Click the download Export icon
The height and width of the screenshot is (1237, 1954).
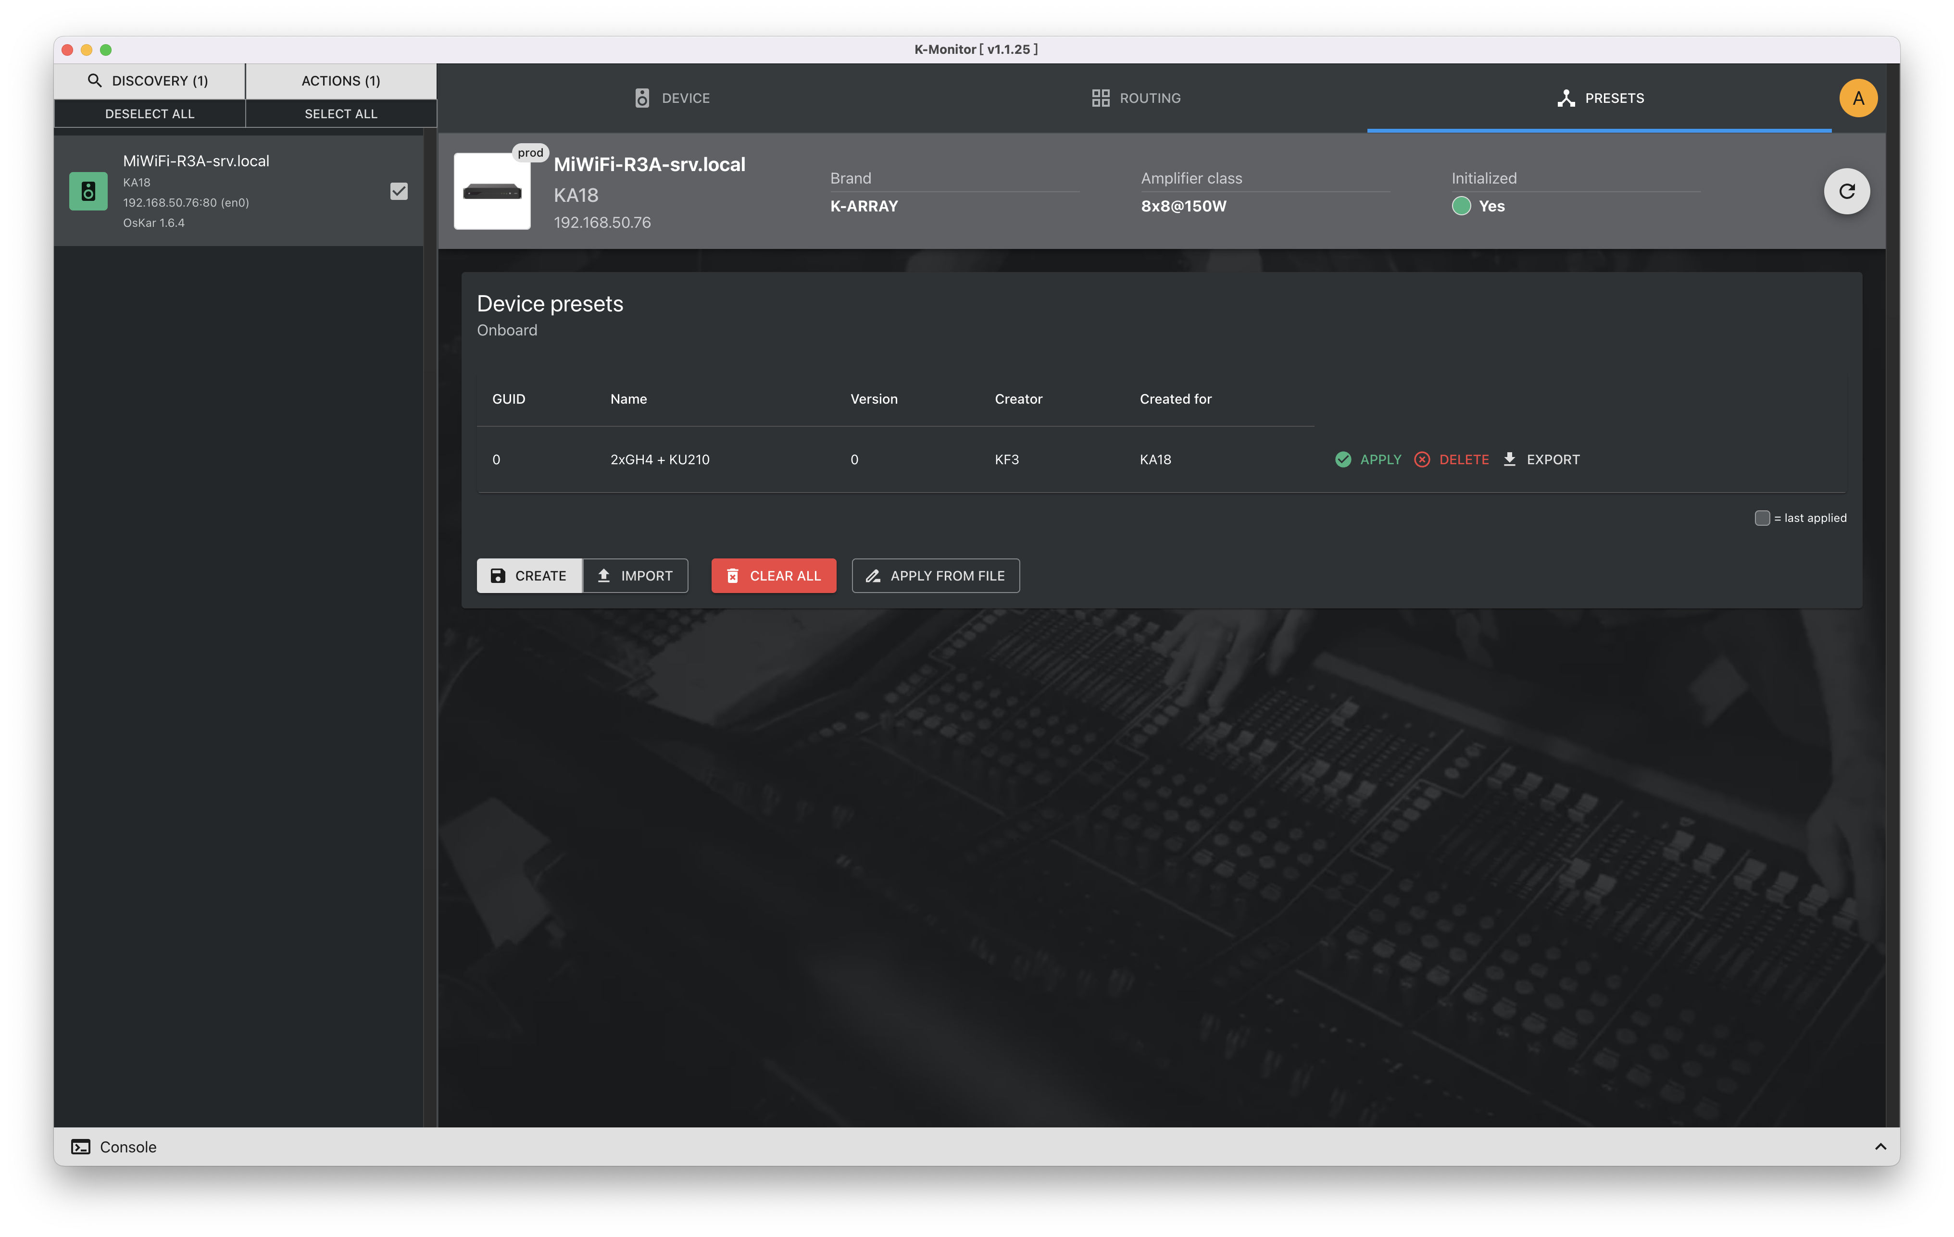click(x=1509, y=459)
